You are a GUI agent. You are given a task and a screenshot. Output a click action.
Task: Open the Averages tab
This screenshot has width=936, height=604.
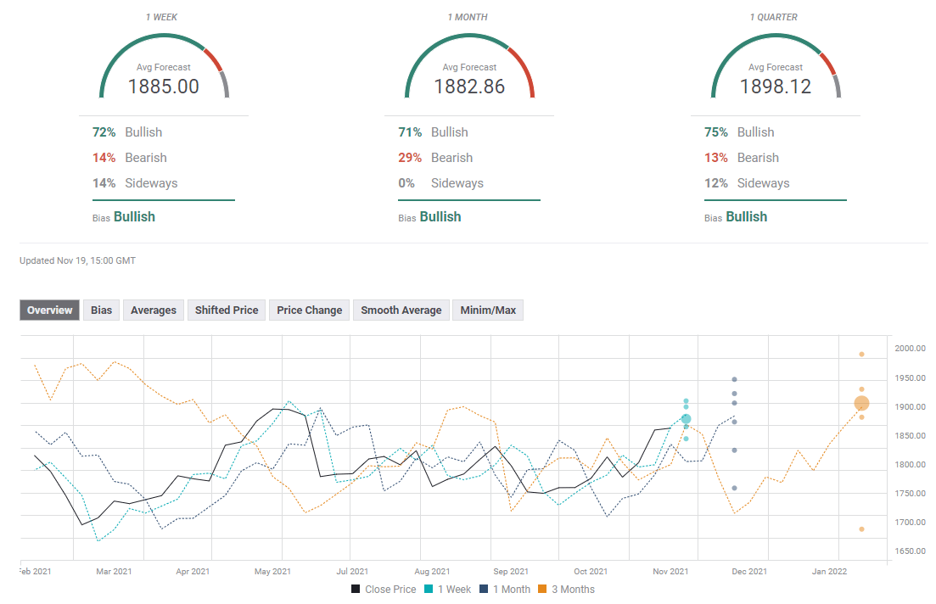coord(154,310)
